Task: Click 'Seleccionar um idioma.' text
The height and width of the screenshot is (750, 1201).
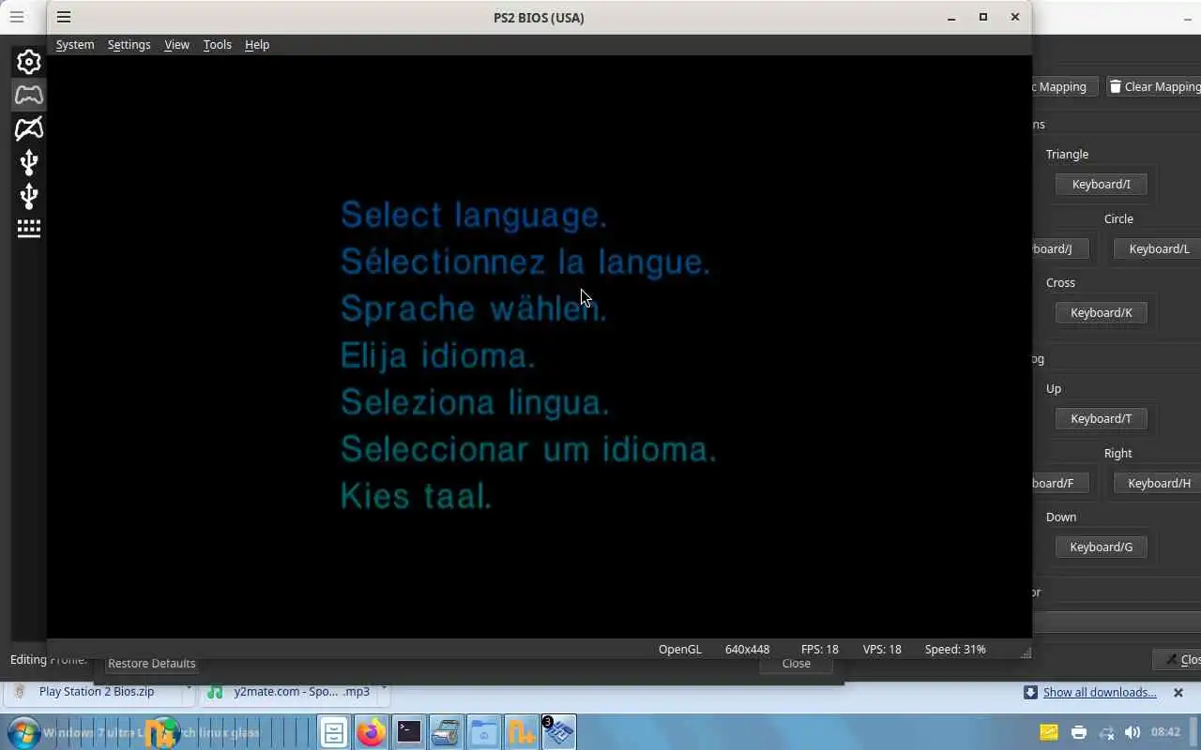Action: click(528, 449)
